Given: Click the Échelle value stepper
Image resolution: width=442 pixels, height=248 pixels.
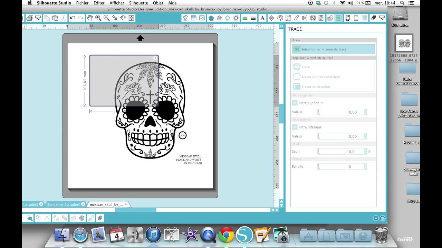Looking at the screenshot, I should click(x=366, y=167).
